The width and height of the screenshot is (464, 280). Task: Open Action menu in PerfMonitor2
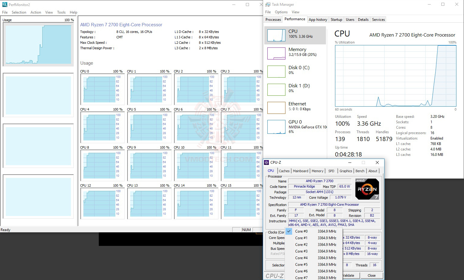36,12
